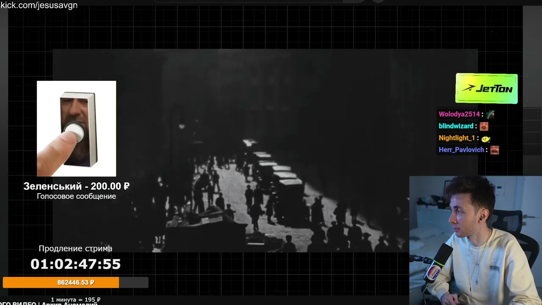Click the "Зеленський - 200.00 ₽" donation text
Image resolution: width=542 pixels, height=305 pixels.
coord(76,186)
